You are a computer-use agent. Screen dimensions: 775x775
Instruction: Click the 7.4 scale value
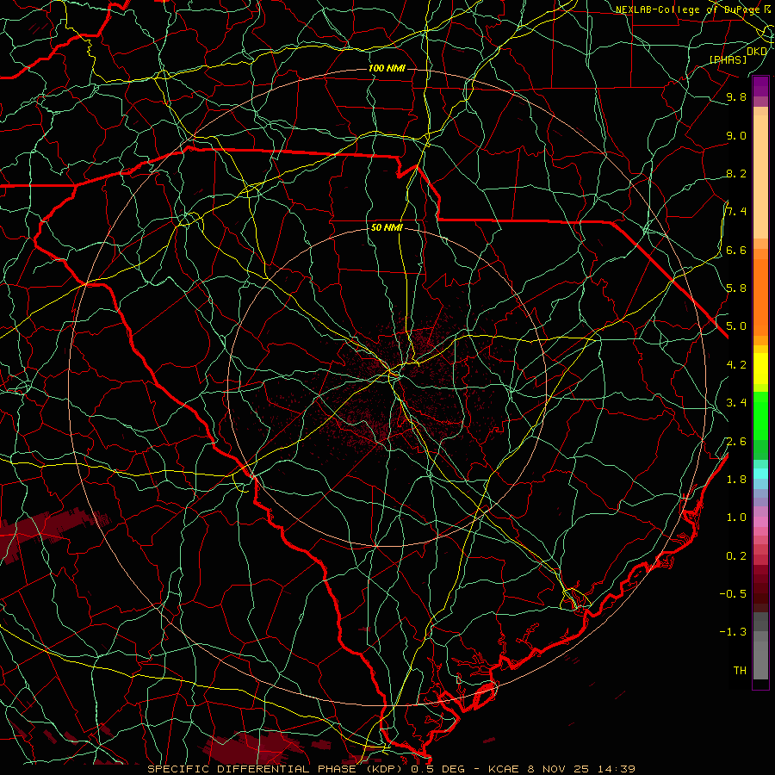(736, 212)
